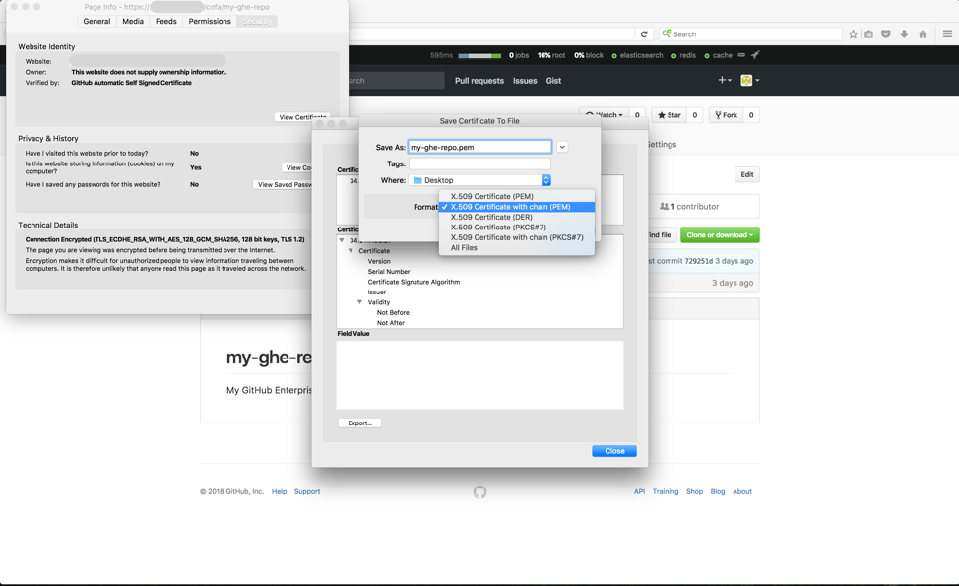Open the plus create-new dropdown
This screenshot has width=959, height=586.
coord(725,80)
